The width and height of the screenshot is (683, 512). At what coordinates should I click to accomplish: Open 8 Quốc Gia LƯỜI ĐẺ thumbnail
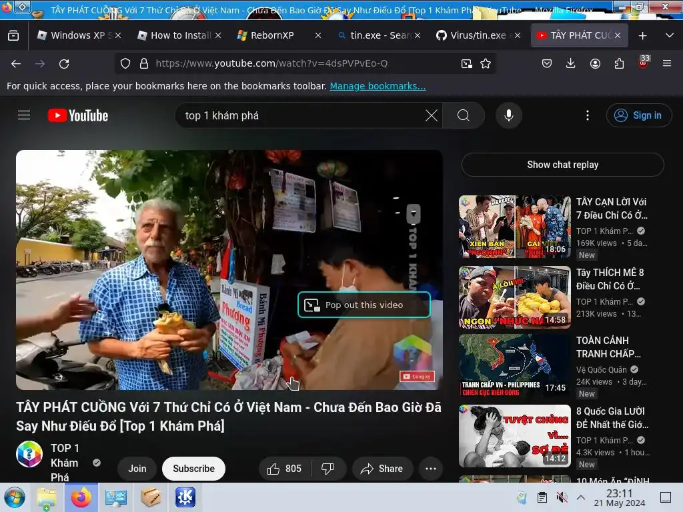515,436
